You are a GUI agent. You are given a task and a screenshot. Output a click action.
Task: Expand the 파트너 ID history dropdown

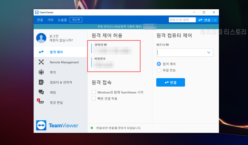pyautogui.click(x=209, y=53)
